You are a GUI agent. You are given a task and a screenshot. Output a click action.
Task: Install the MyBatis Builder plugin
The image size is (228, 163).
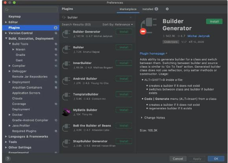[x=124, y=110]
